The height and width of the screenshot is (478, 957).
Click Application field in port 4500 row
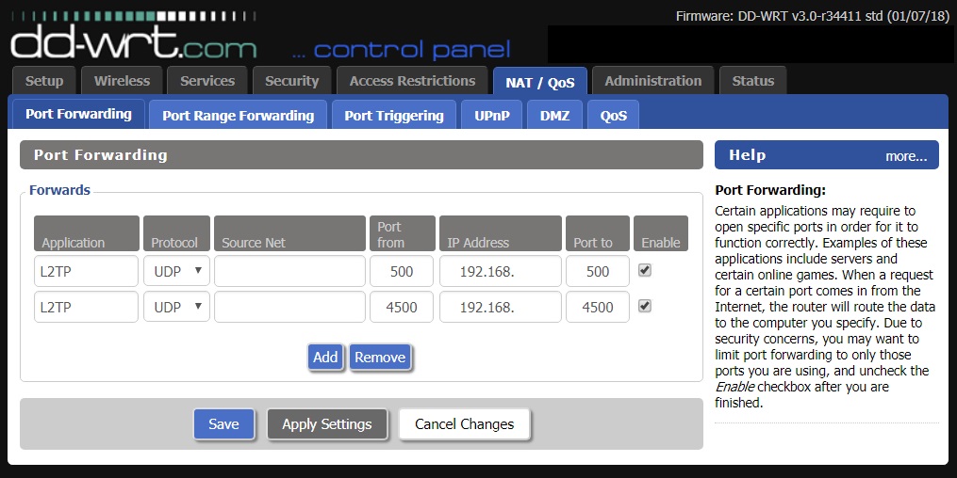pyautogui.click(x=86, y=307)
